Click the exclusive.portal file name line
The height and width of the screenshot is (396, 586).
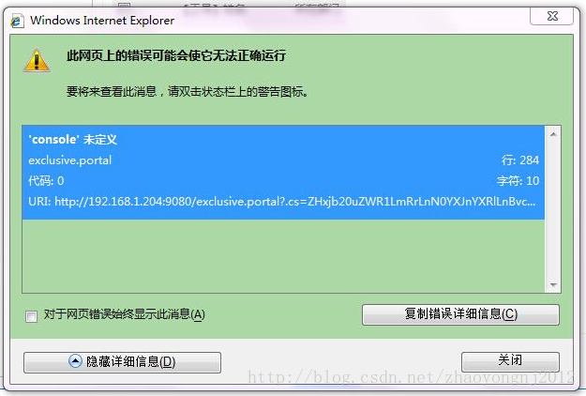tap(70, 160)
